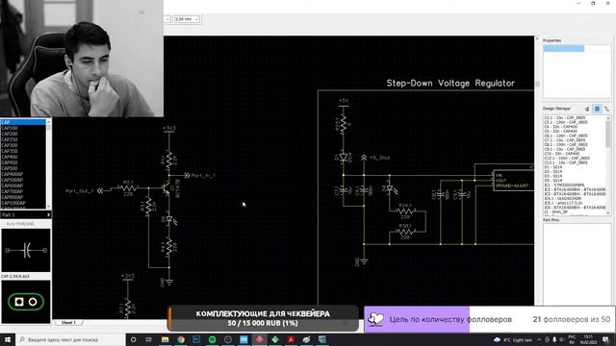Image resolution: width=616 pixels, height=346 pixels.
Task: Switch to the Sheet 1 tab
Action: tap(68, 323)
